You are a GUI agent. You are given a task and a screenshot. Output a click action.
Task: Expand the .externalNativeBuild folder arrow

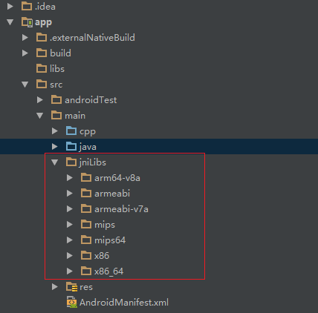coord(25,38)
